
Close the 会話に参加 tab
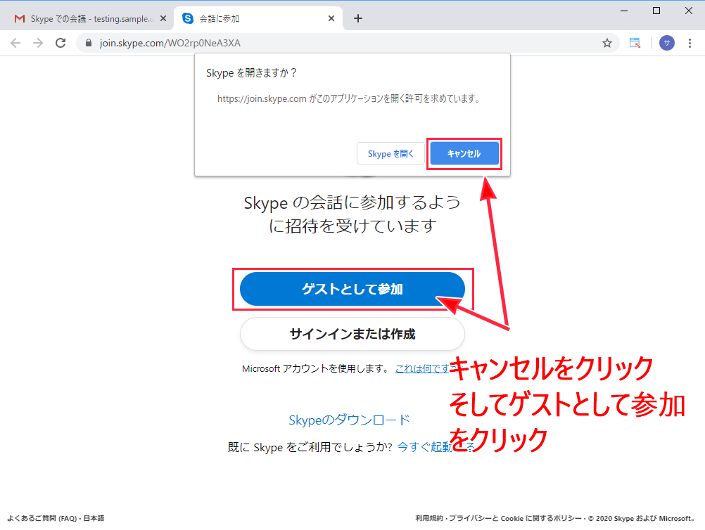[331, 19]
